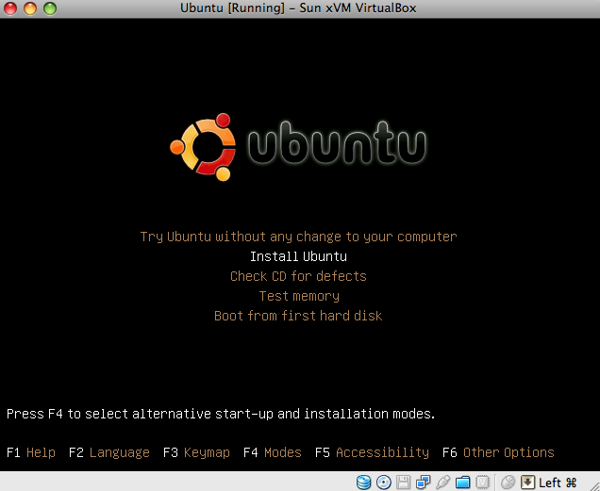
Task: Open the F4 Modes option
Action: tap(273, 452)
